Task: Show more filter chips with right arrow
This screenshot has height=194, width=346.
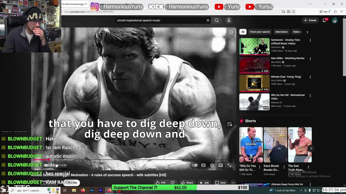Action: pyautogui.click(x=307, y=32)
